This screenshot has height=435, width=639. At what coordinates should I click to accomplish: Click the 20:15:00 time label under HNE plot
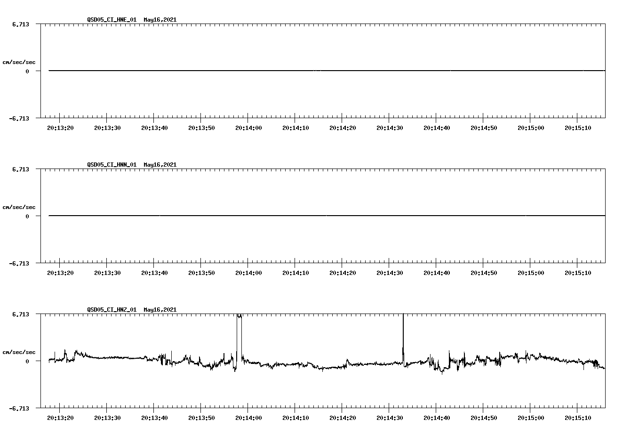pos(531,128)
